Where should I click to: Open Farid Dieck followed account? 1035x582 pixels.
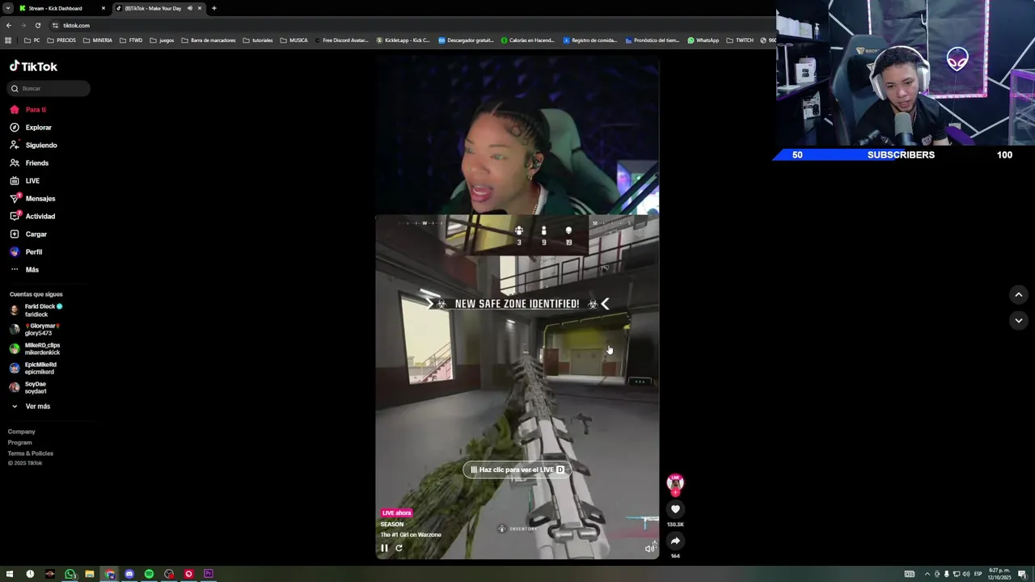36,310
